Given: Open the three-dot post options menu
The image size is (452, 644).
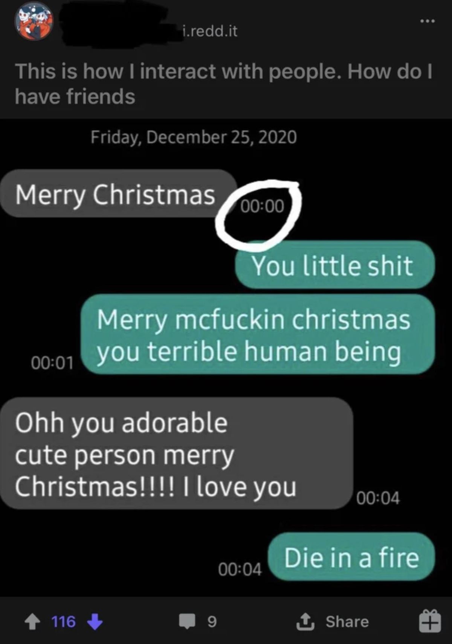Looking at the screenshot, I should pos(428,21).
